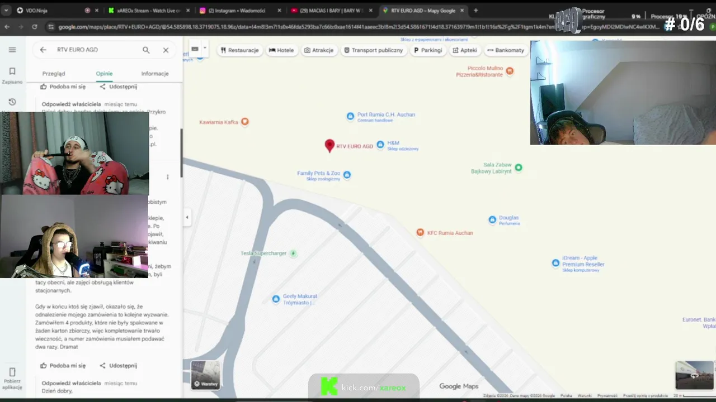The image size is (716, 402).
Task: Collapse the side panel arrow
Action: 187,217
